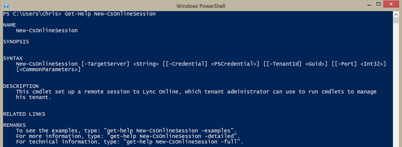The width and height of the screenshot is (402, 147).
Task: Click the [<CommonParameters>] text
Action: tap(48, 69)
